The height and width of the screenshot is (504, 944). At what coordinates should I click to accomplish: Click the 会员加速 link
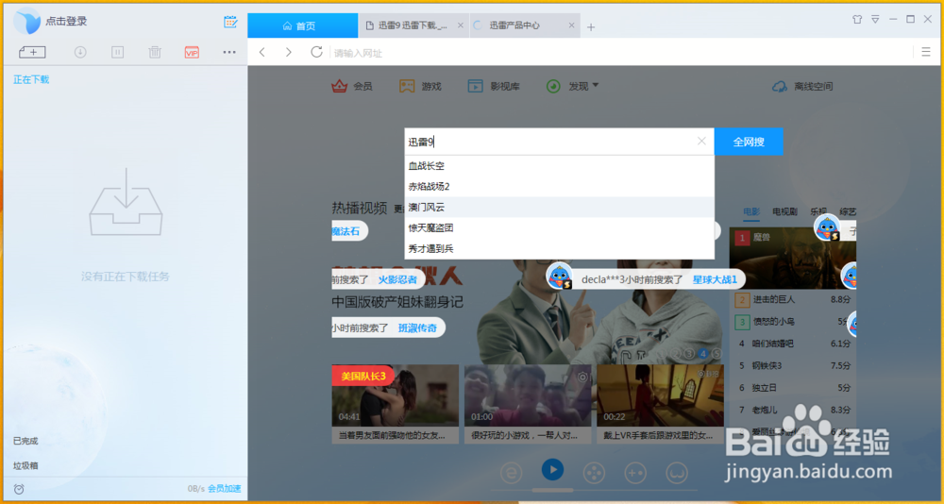pyautogui.click(x=224, y=488)
